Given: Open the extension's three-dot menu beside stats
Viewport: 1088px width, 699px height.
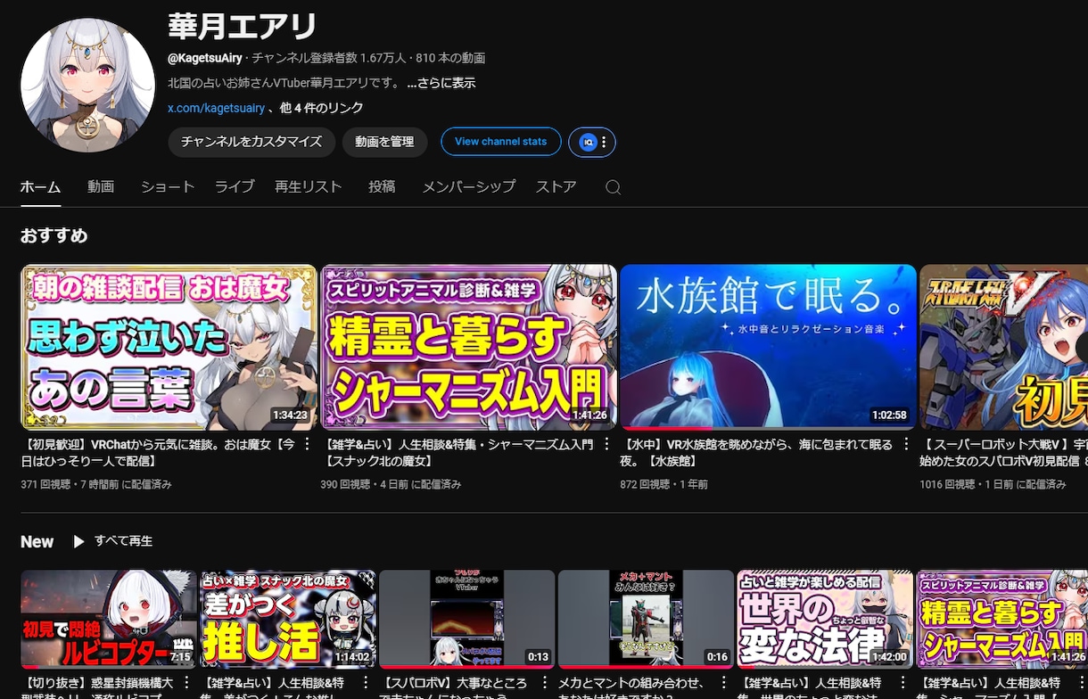Looking at the screenshot, I should pos(605,142).
